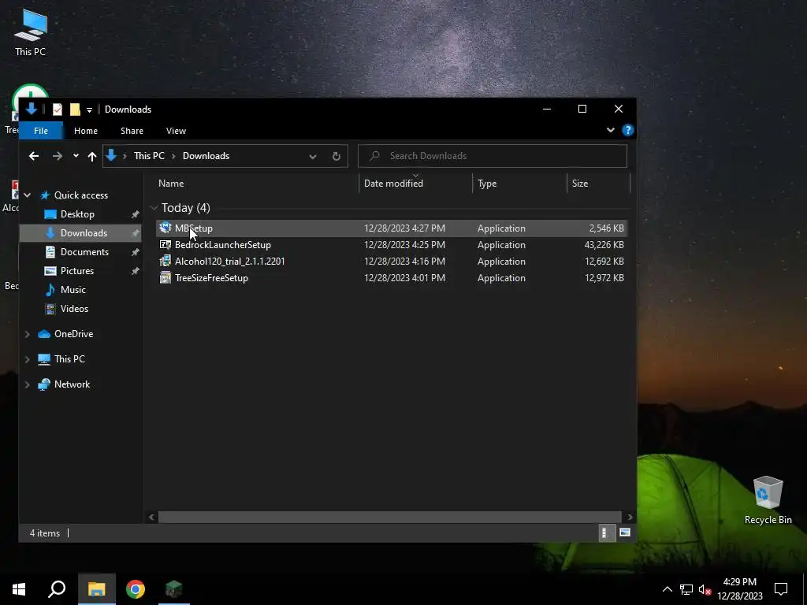Screen dimensions: 807x605
Task: Expand the OneDrive tree node
Action: (x=28, y=334)
